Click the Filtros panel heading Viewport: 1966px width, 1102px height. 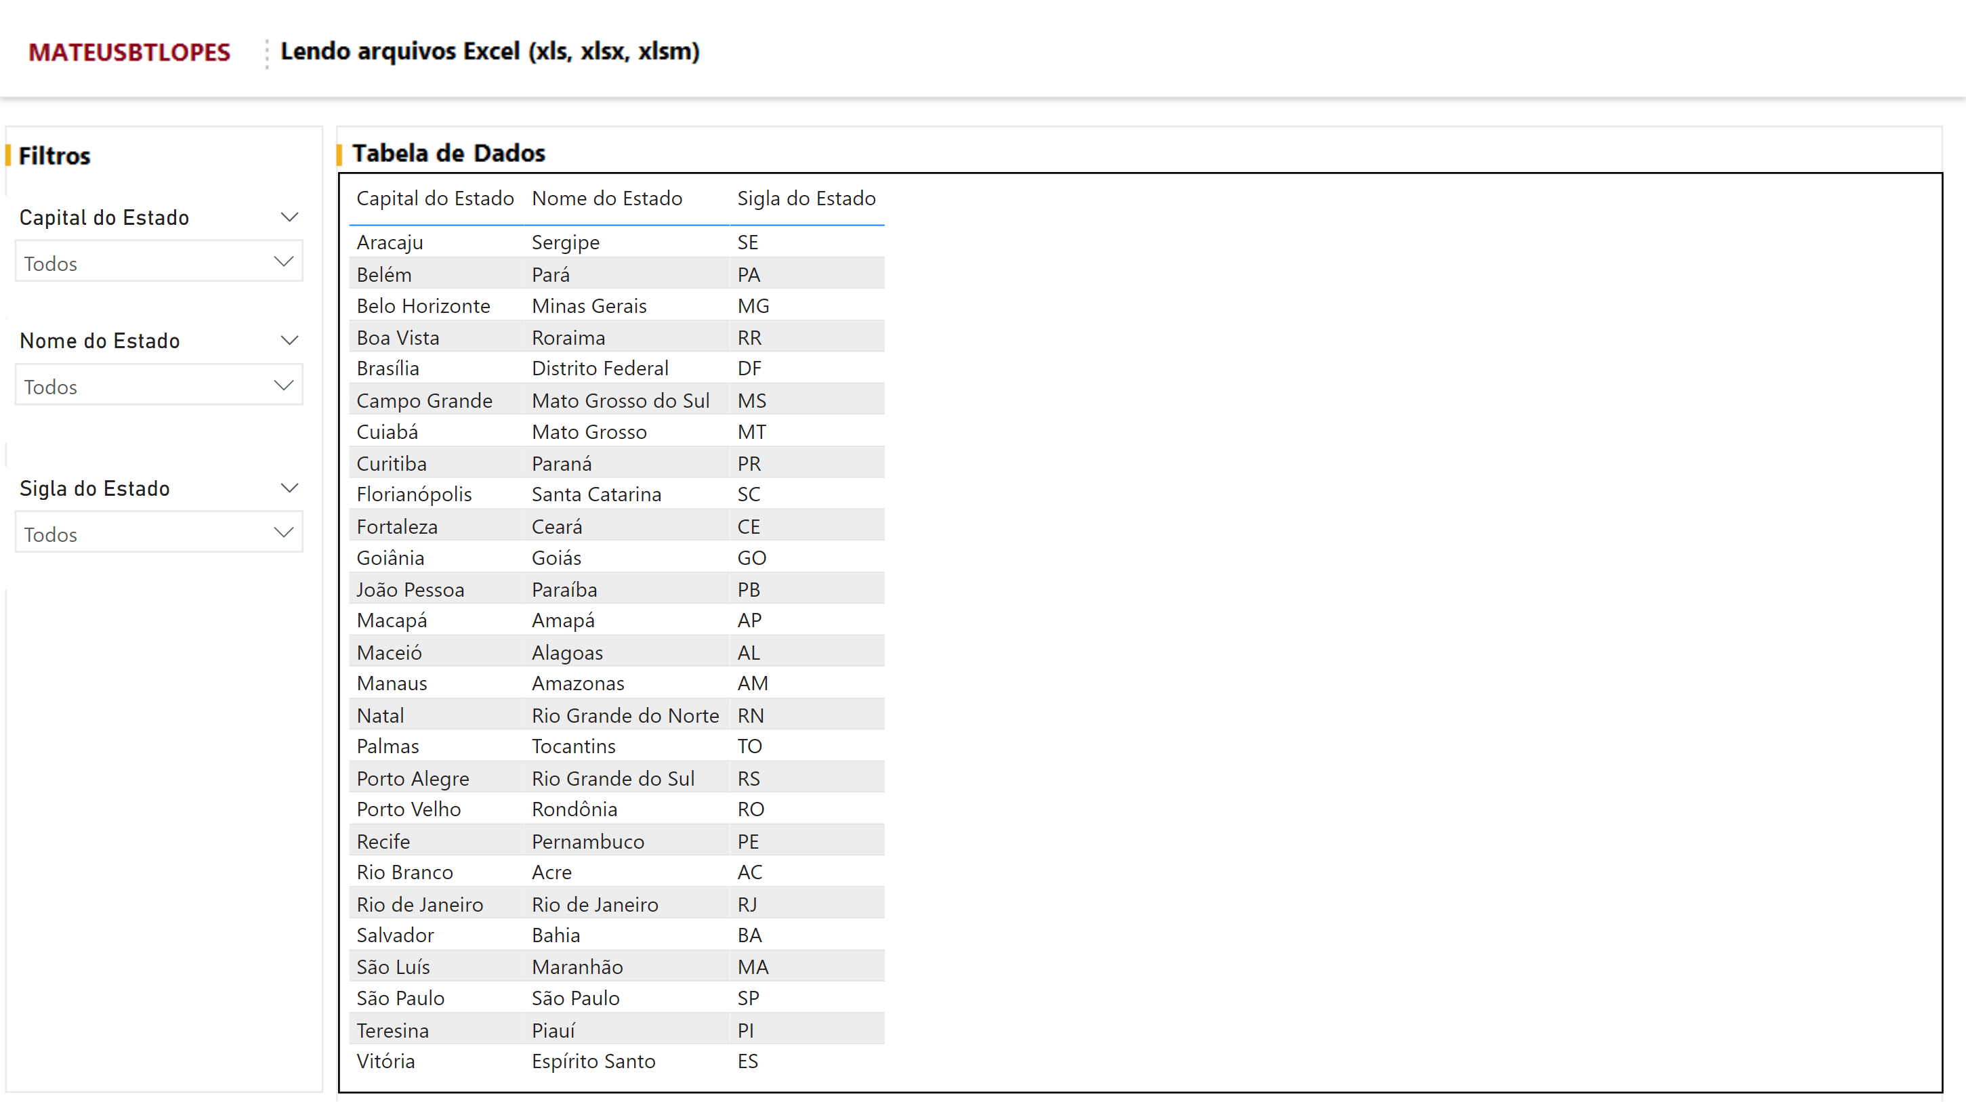[x=54, y=156]
